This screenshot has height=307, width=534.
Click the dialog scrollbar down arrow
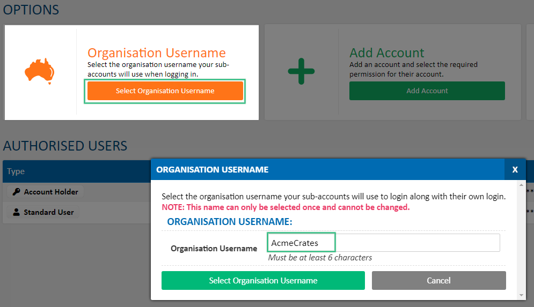[521, 295]
